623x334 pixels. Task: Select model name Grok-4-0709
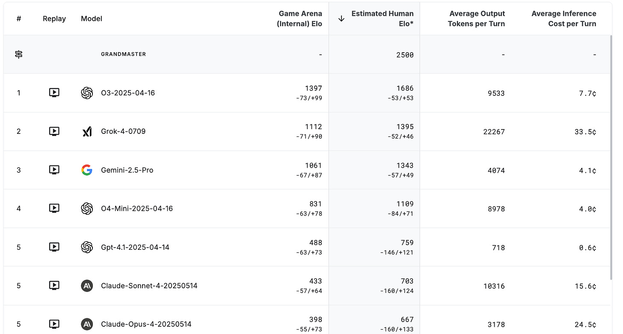click(x=123, y=131)
